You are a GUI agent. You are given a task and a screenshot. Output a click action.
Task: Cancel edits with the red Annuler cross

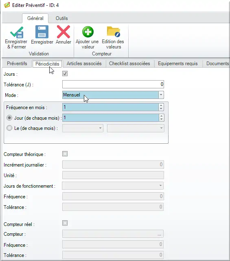coord(64,32)
